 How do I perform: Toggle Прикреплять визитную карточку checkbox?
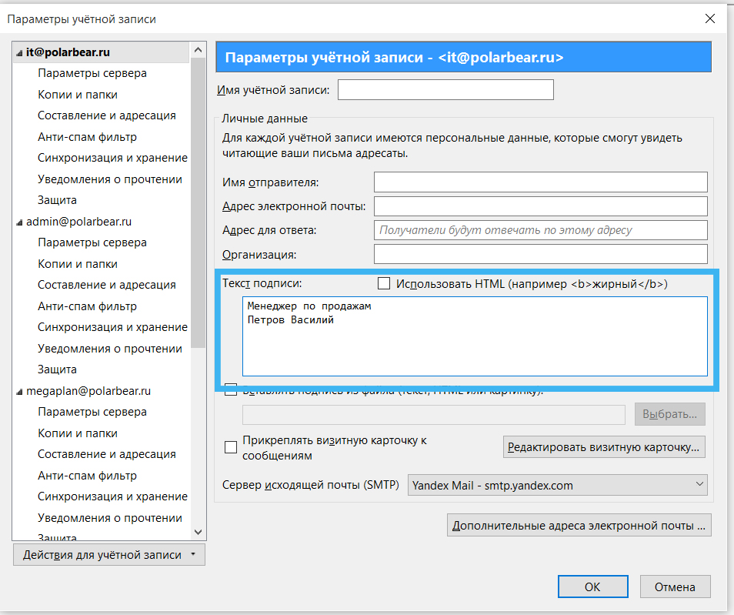[x=231, y=447]
